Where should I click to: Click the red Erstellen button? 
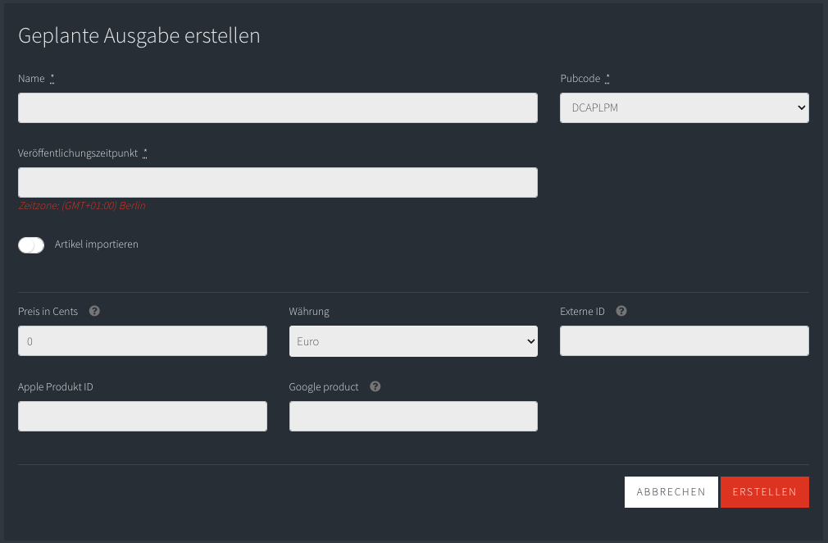[x=765, y=492]
